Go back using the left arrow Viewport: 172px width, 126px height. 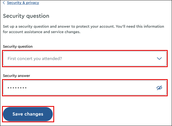point(4,3)
